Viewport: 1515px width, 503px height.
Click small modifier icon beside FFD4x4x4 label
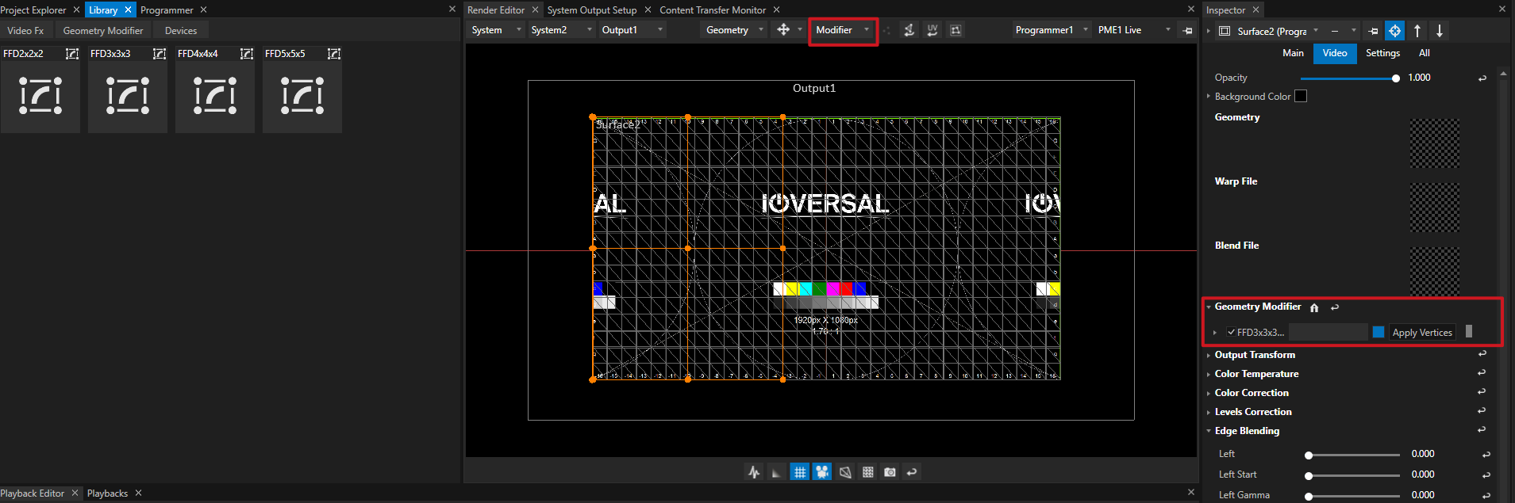tap(247, 54)
